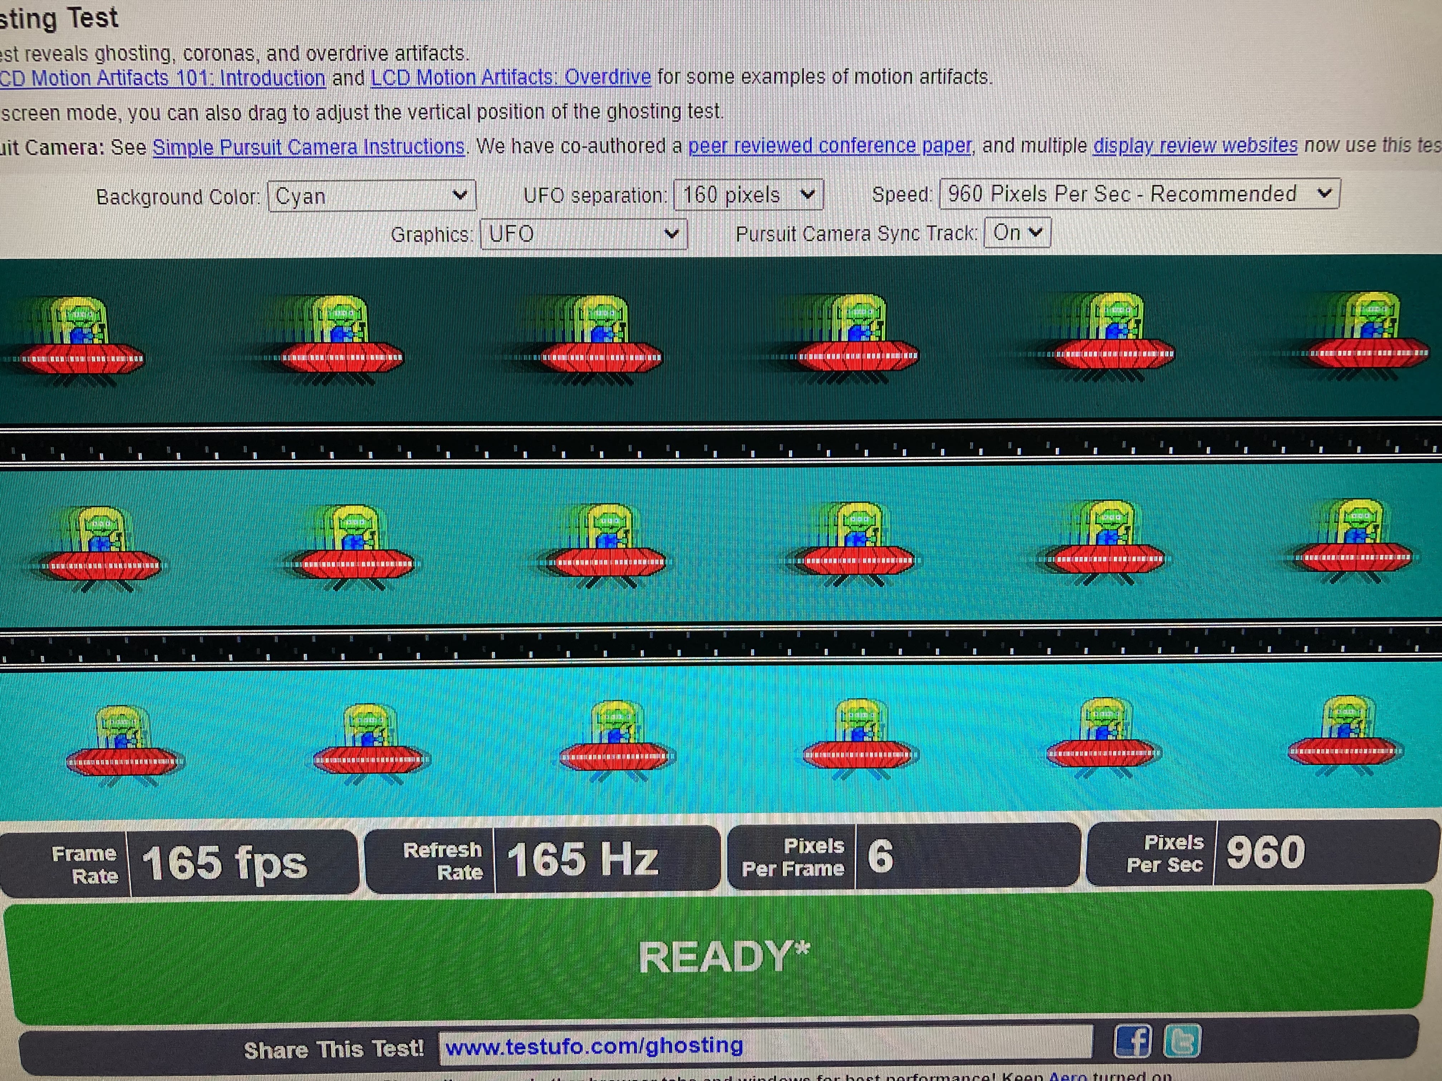Click the Pixels Per Sec 960 readout
The height and width of the screenshot is (1081, 1442).
[x=1265, y=852]
